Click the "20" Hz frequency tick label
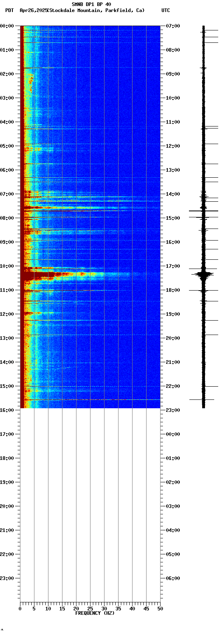 tap(76, 609)
